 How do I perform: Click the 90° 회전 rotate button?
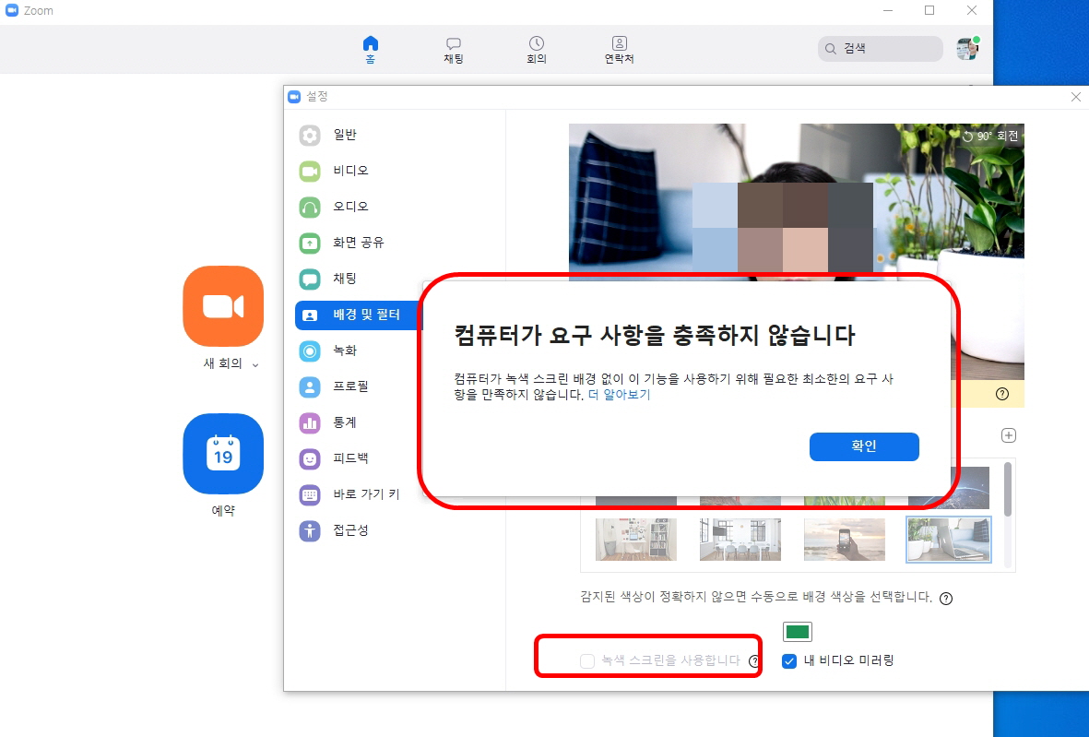pyautogui.click(x=989, y=137)
